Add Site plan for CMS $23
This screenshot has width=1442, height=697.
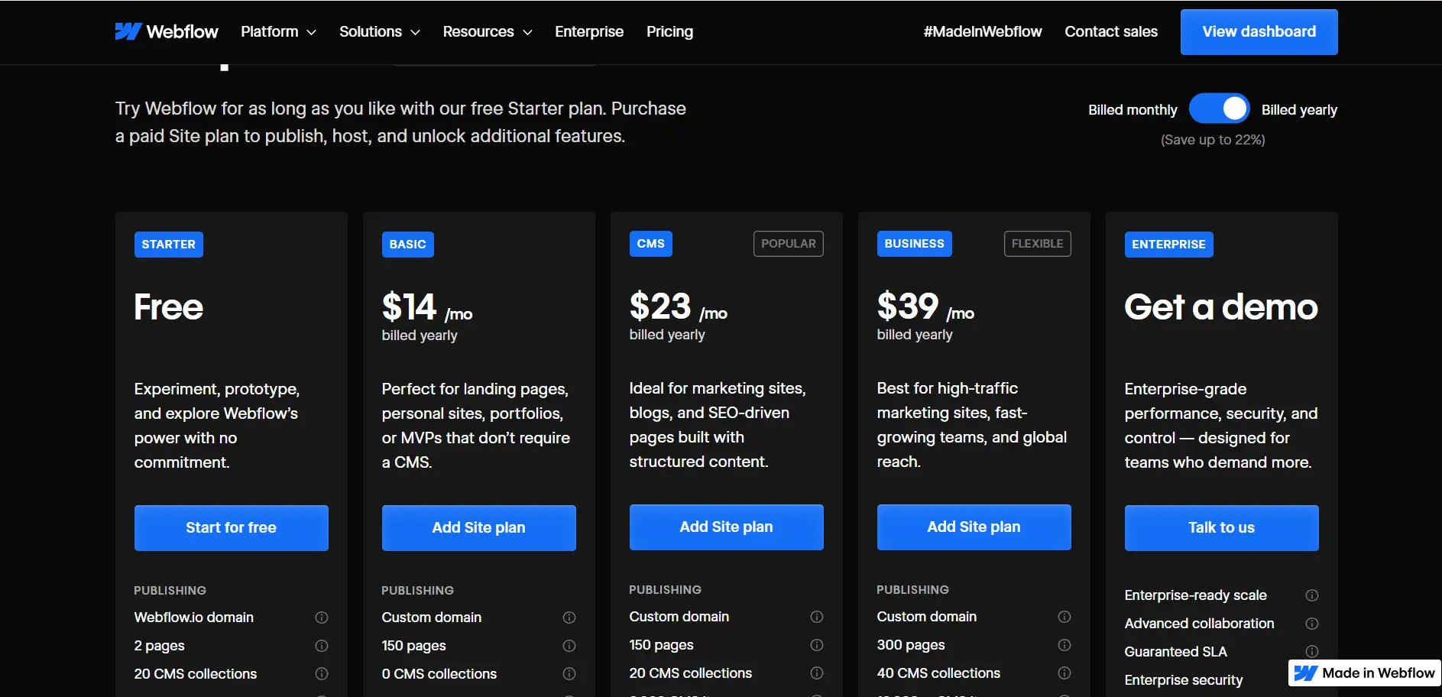pos(727,527)
